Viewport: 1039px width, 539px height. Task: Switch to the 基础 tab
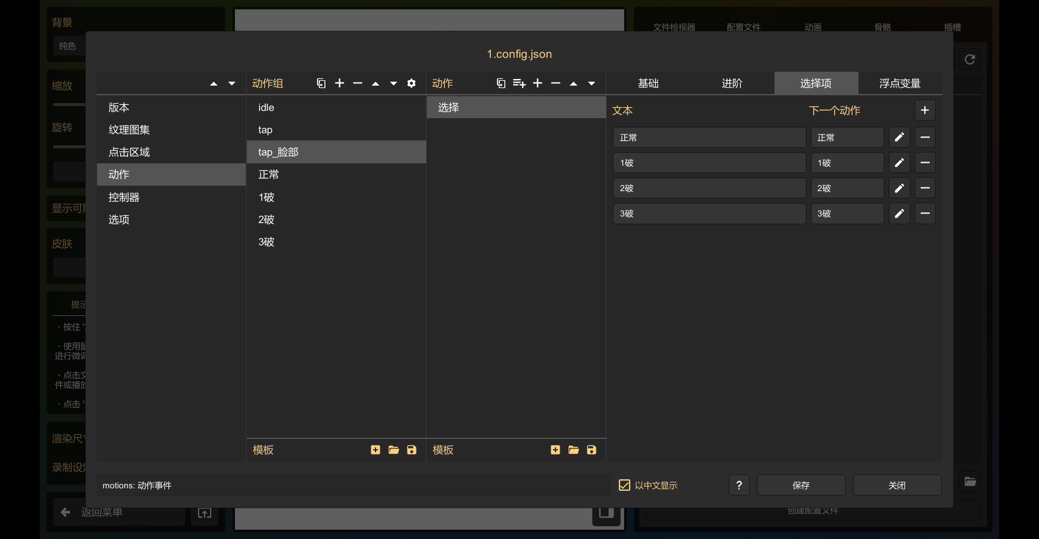coord(648,83)
